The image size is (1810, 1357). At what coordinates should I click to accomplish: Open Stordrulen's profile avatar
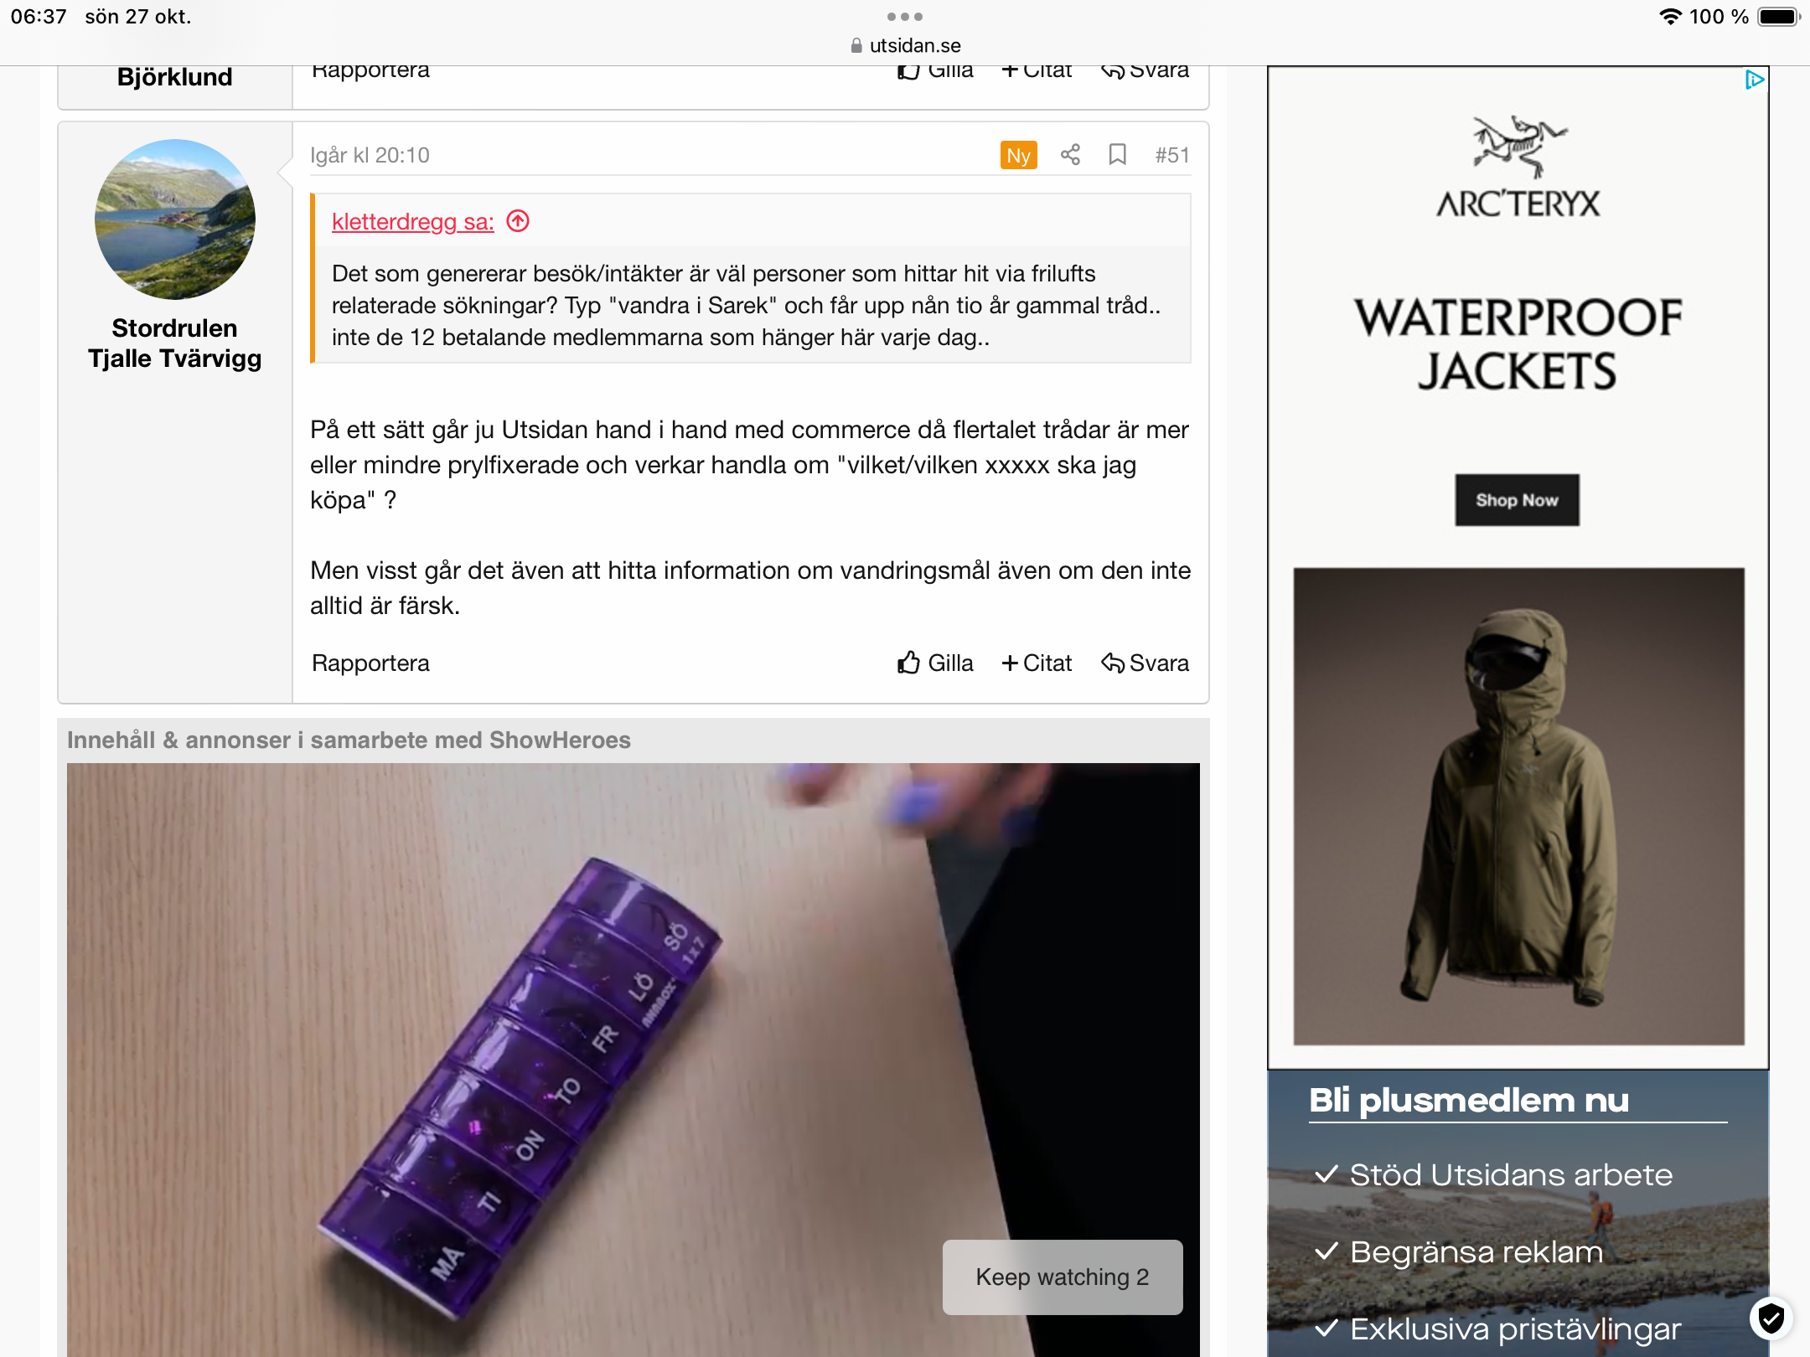coord(175,219)
